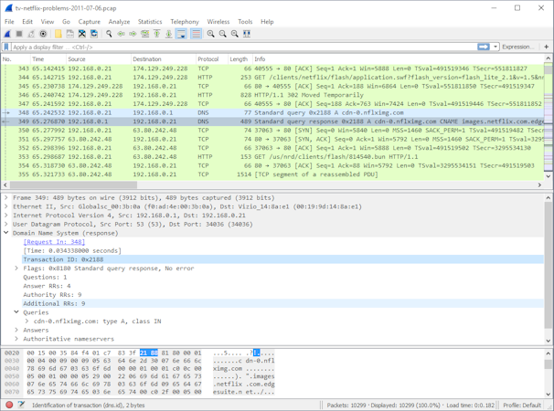
Task: Expand User Datagram Protocol node
Action: tap(6, 224)
